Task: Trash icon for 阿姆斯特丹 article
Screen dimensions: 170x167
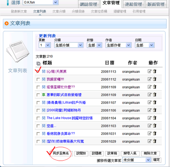Action: coord(155,110)
